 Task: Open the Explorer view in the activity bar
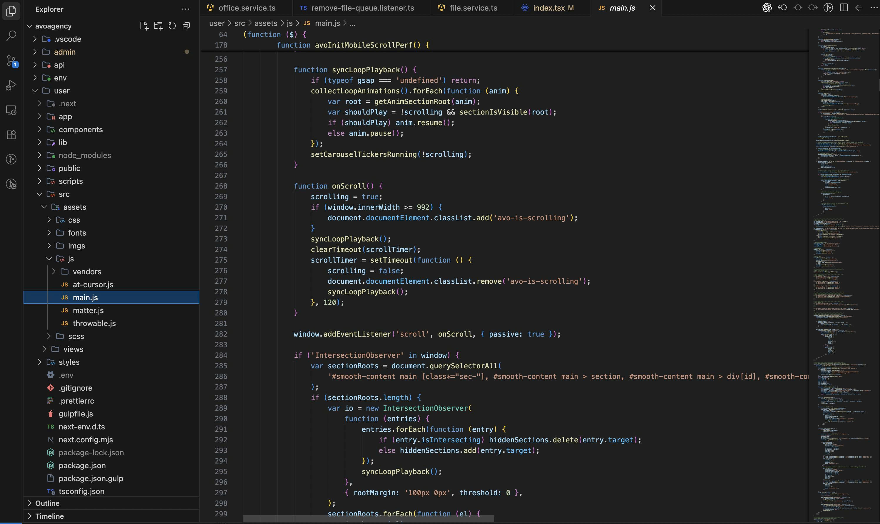(11, 11)
